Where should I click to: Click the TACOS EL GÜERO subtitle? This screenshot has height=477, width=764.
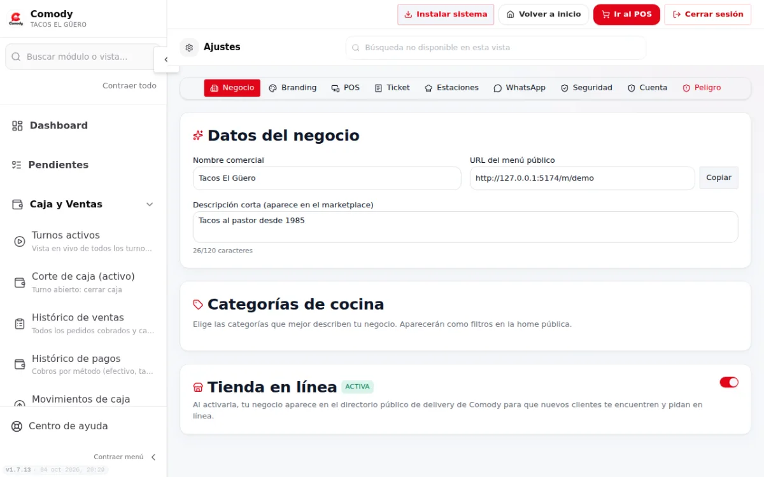coord(59,25)
